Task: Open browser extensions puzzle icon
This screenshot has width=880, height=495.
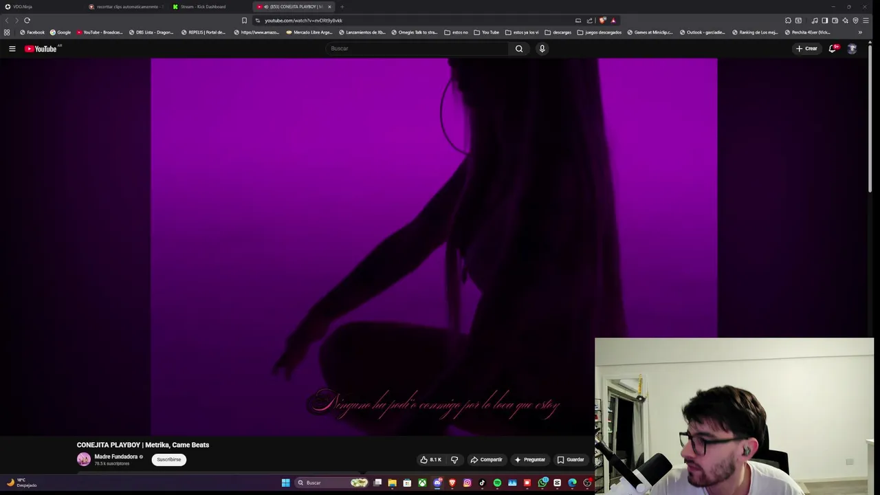Action: (x=788, y=21)
